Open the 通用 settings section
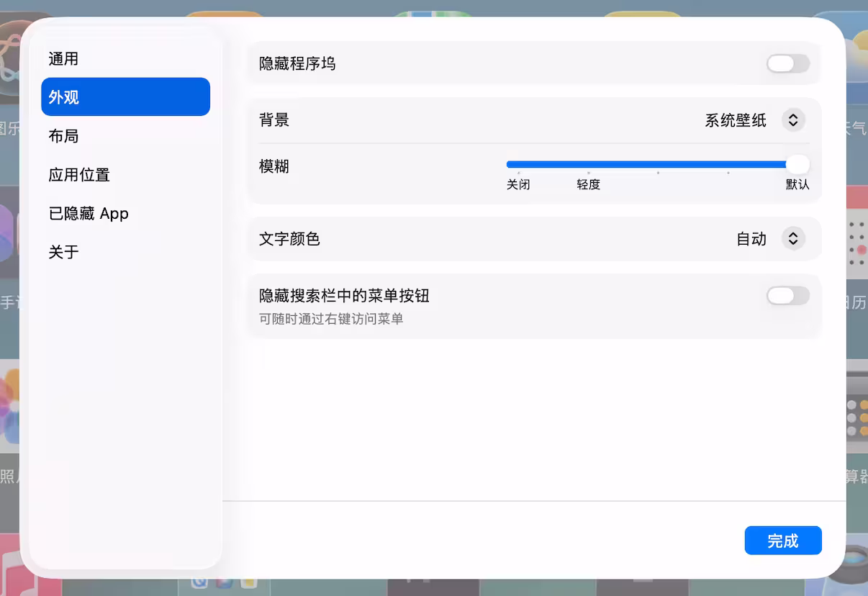Viewport: 868px width, 596px height. click(x=125, y=58)
